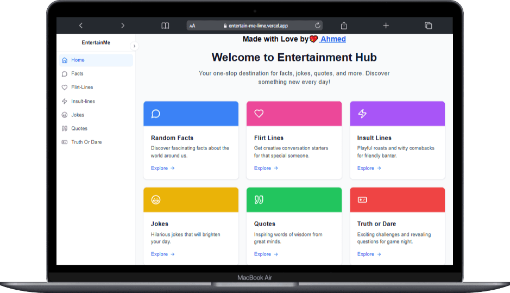Click the Home house icon
Screen dimensions: 510x293
[65, 60]
